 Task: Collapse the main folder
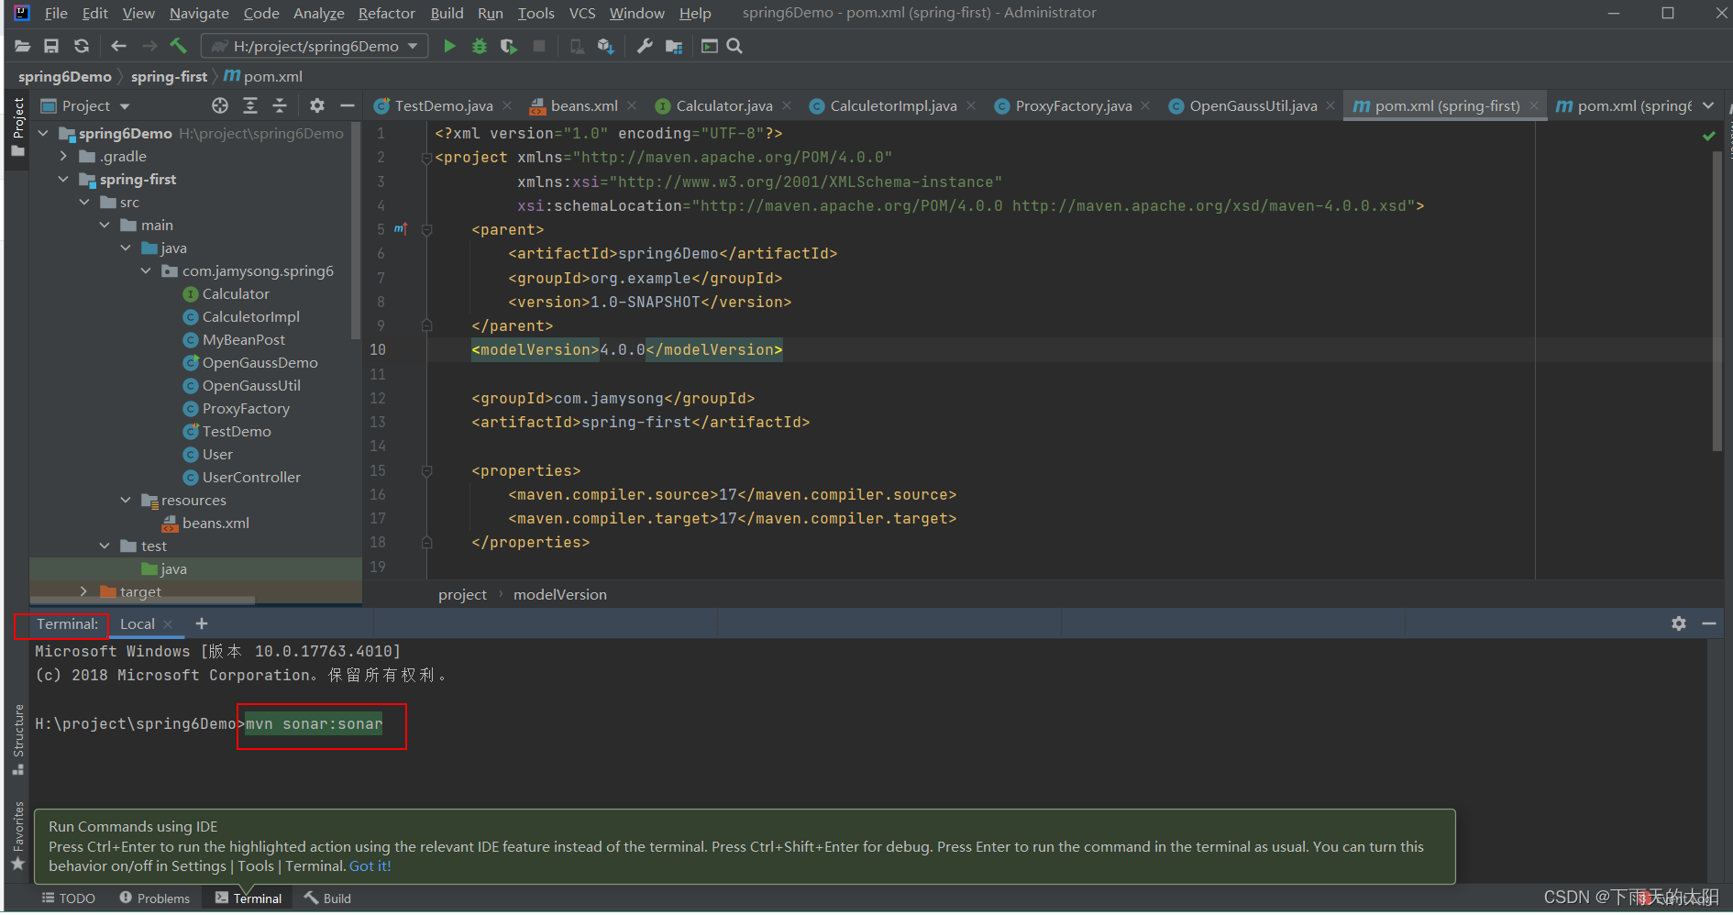point(105,226)
